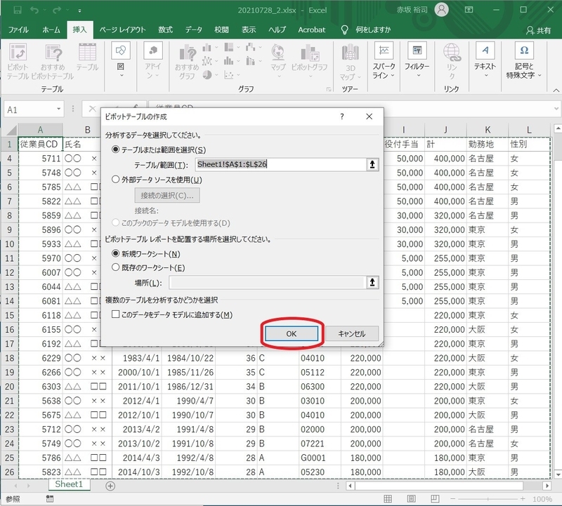The height and width of the screenshot is (506, 562).
Task: Click the Link (リンク) icon
Action: coord(452,61)
